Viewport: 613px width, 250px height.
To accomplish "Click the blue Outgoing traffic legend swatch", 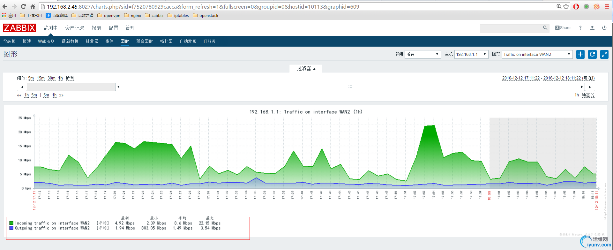I will (x=11, y=228).
